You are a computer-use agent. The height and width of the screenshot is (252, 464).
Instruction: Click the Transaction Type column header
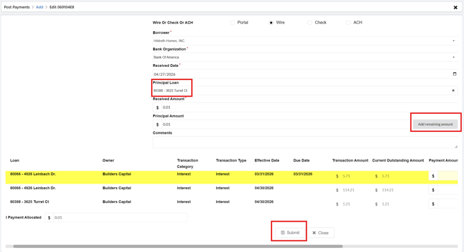[231, 161]
